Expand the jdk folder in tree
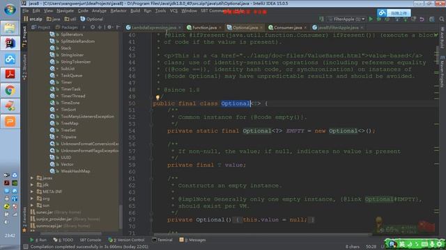Screen dimensions: 446x250 [x=32, y=185]
